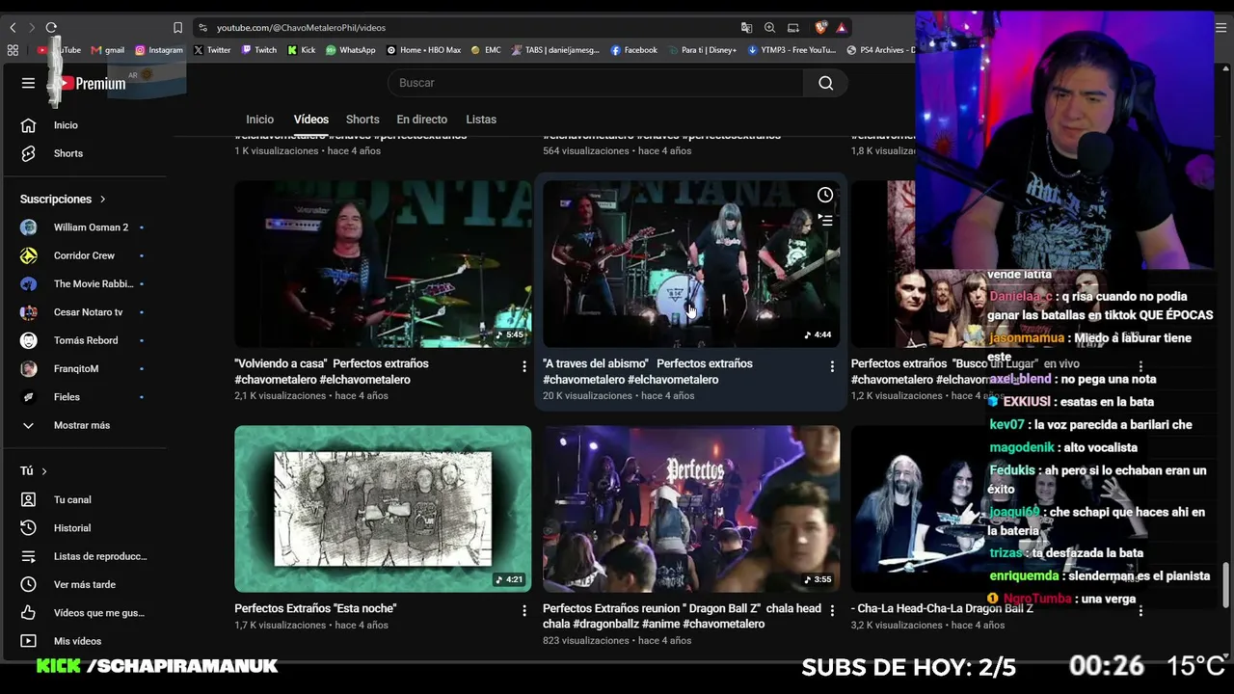Bookmark this page using the bookmark icon
The image size is (1234, 694).
(177, 28)
